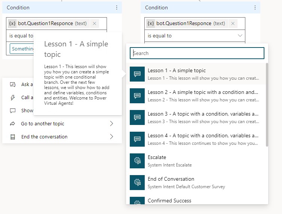Open the right Condition card options menu

[255, 7]
